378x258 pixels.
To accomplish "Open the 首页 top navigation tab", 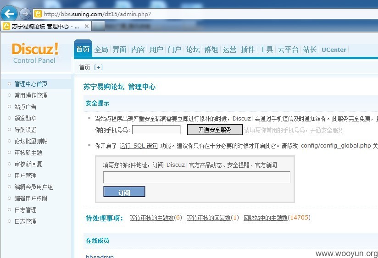I will click(x=83, y=49).
